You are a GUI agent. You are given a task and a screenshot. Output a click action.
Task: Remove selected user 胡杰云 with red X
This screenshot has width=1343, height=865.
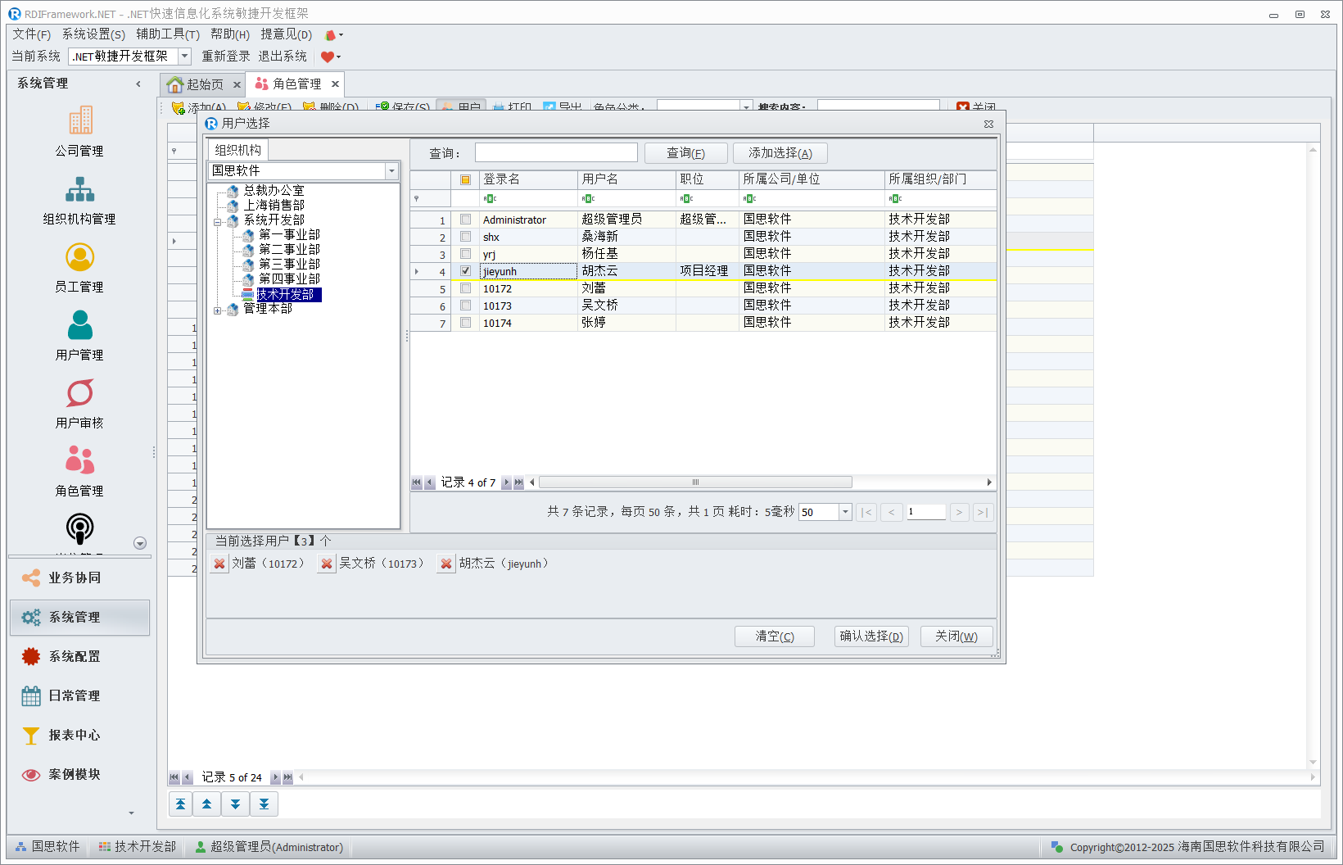pyautogui.click(x=446, y=564)
